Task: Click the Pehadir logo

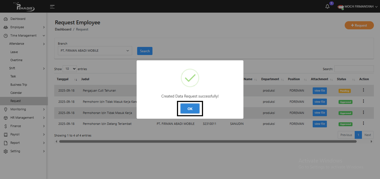Action: point(26,7)
